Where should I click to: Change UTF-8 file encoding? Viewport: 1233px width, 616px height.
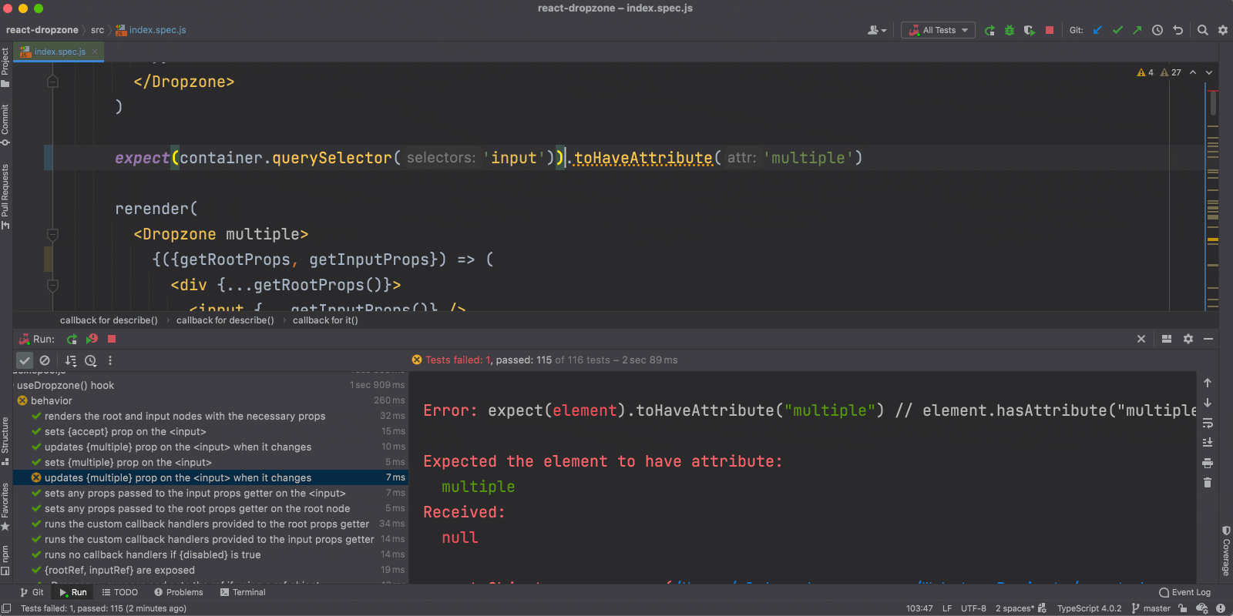pos(973,608)
